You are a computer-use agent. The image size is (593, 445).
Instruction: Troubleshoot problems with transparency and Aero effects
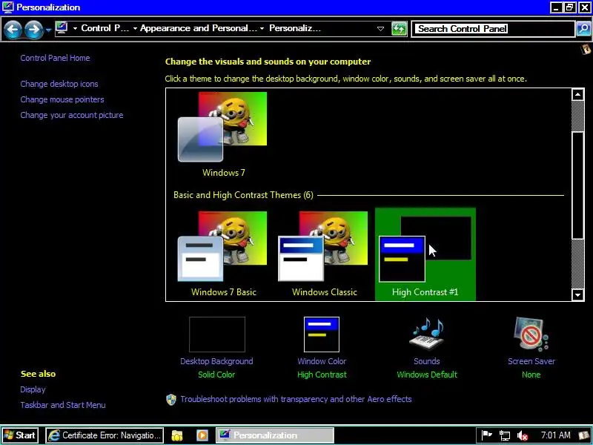[296, 399]
